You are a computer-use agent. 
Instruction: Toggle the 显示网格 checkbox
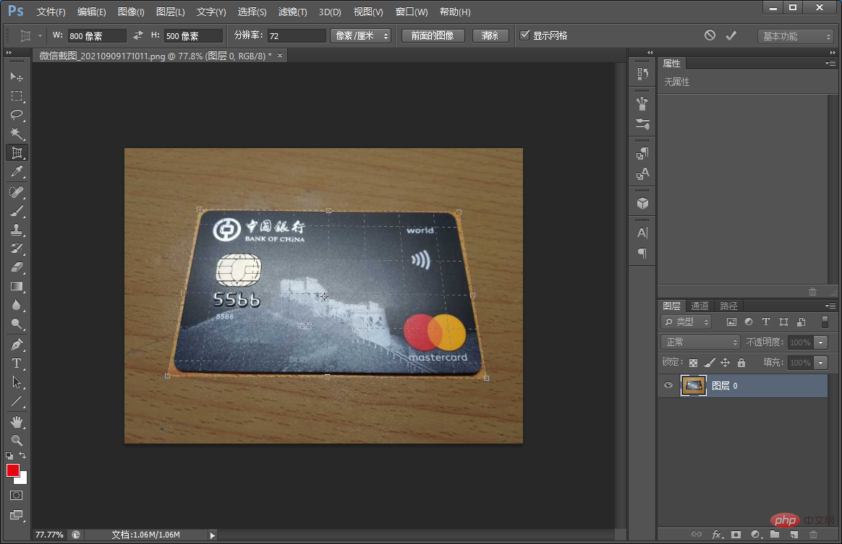[x=524, y=35]
